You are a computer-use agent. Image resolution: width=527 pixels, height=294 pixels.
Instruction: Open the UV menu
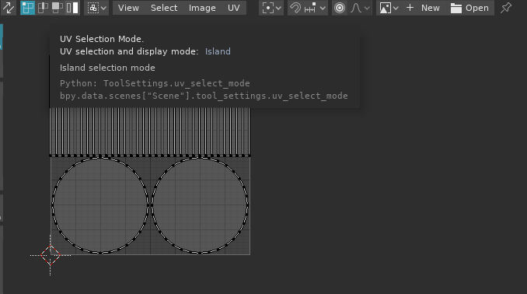click(234, 8)
